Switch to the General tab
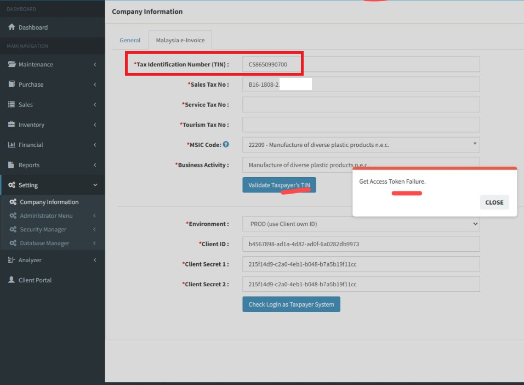524x385 pixels. [130, 40]
